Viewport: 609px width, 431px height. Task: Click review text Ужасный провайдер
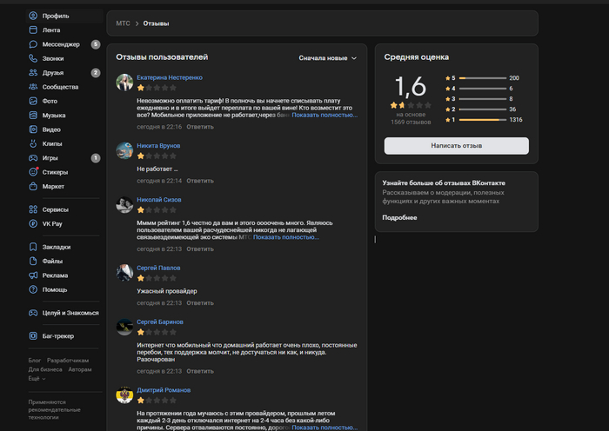coord(167,291)
